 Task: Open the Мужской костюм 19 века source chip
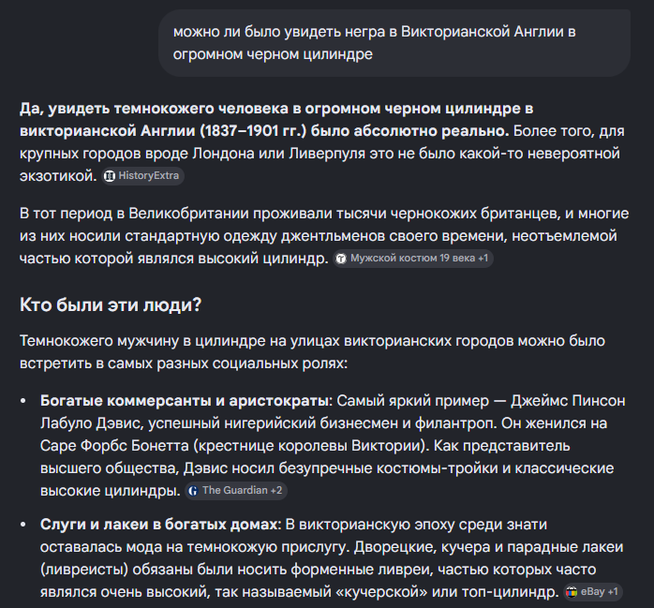click(x=412, y=259)
